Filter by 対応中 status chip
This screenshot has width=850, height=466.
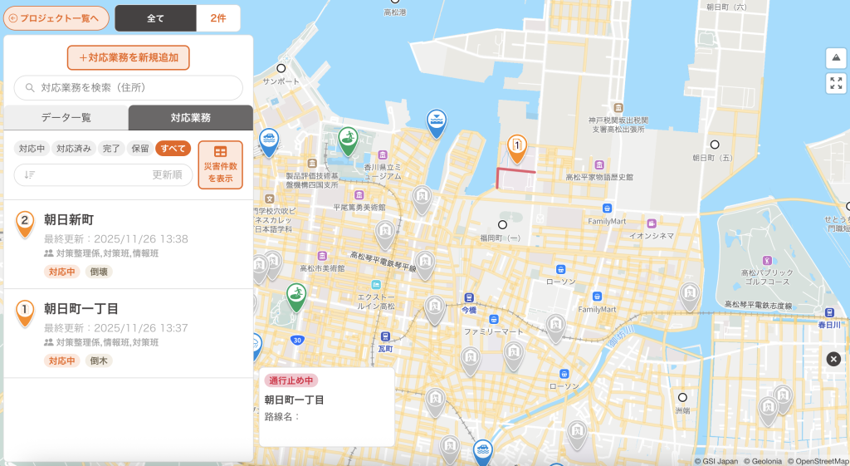[x=32, y=149]
